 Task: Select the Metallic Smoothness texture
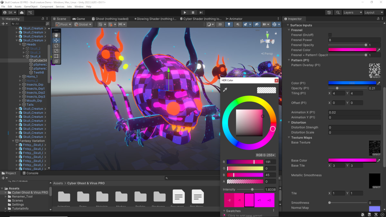coord(374,181)
